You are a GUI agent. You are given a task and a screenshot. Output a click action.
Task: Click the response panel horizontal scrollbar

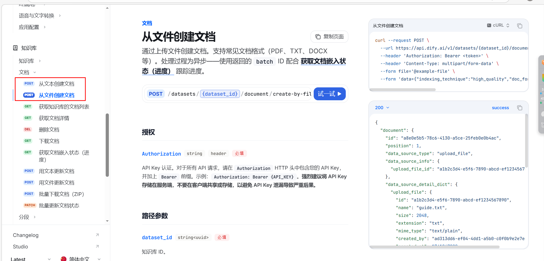pyautogui.click(x=435, y=247)
